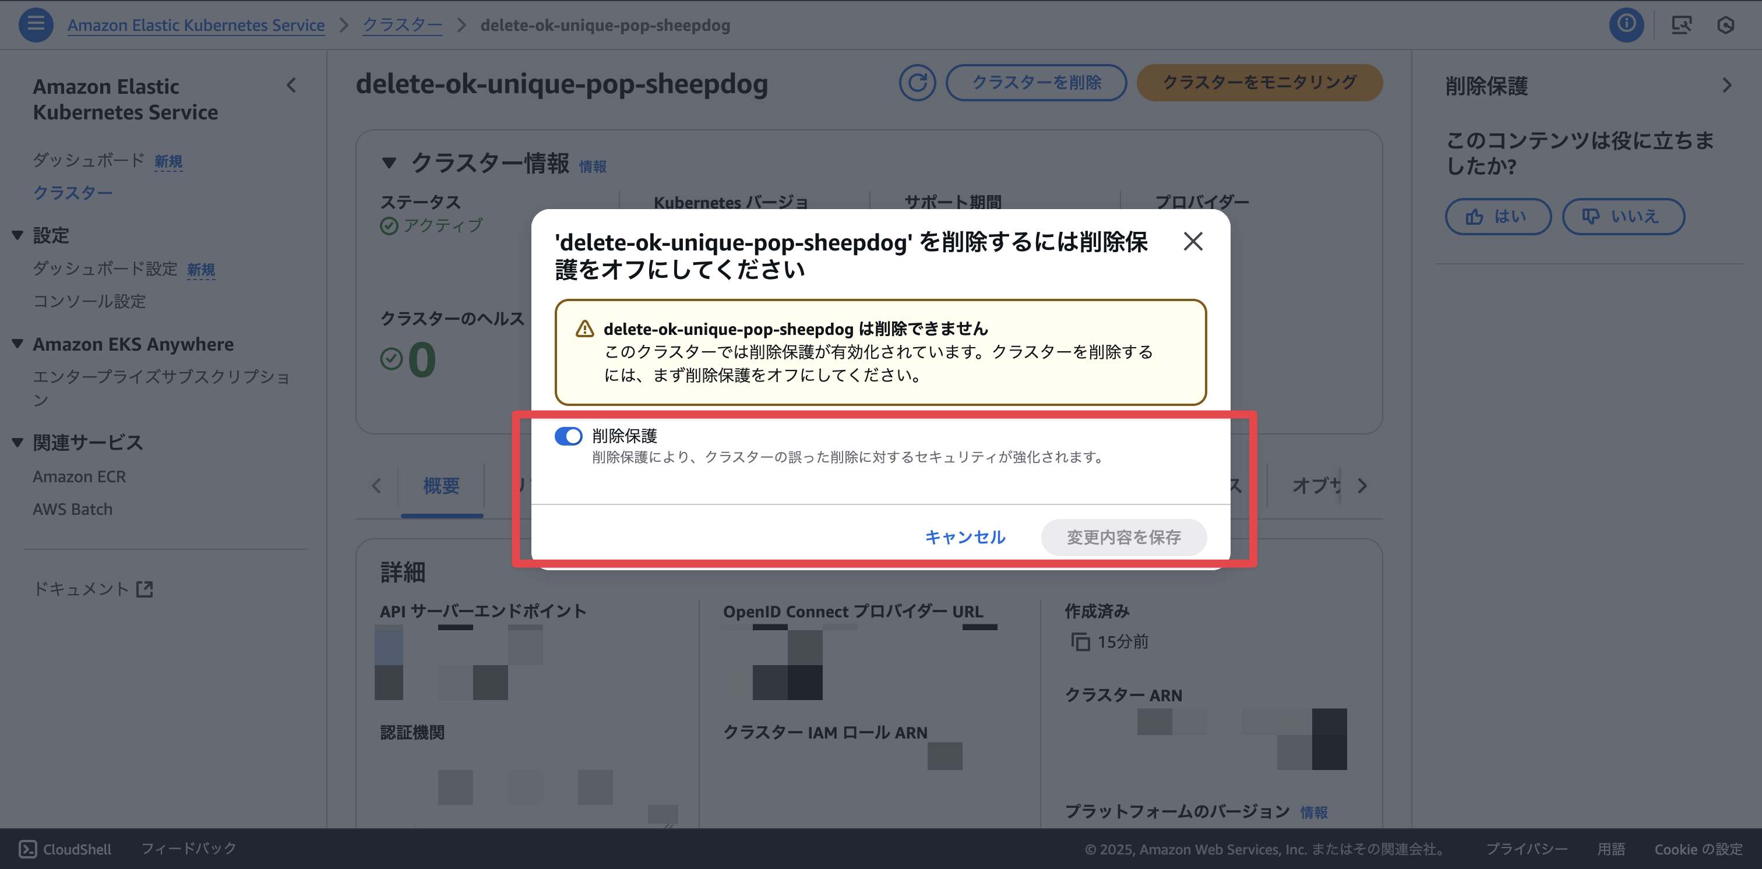Click the 新規 badge beside ダッシュボード設定
The height and width of the screenshot is (869, 1762).
coord(201,270)
